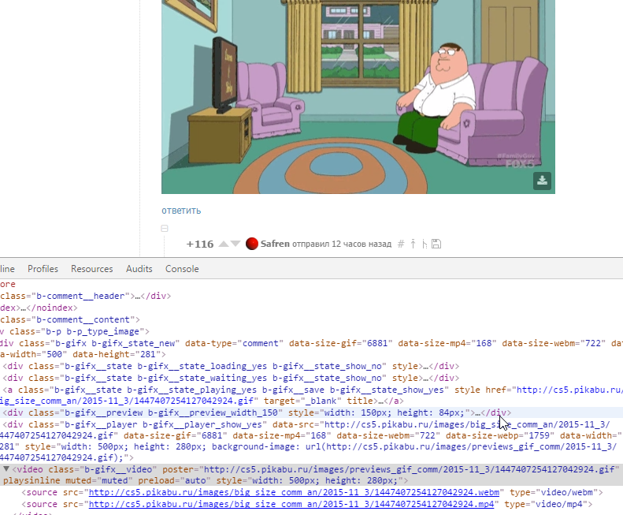
Task: Click the +116 comment rating
Action: tap(200, 244)
